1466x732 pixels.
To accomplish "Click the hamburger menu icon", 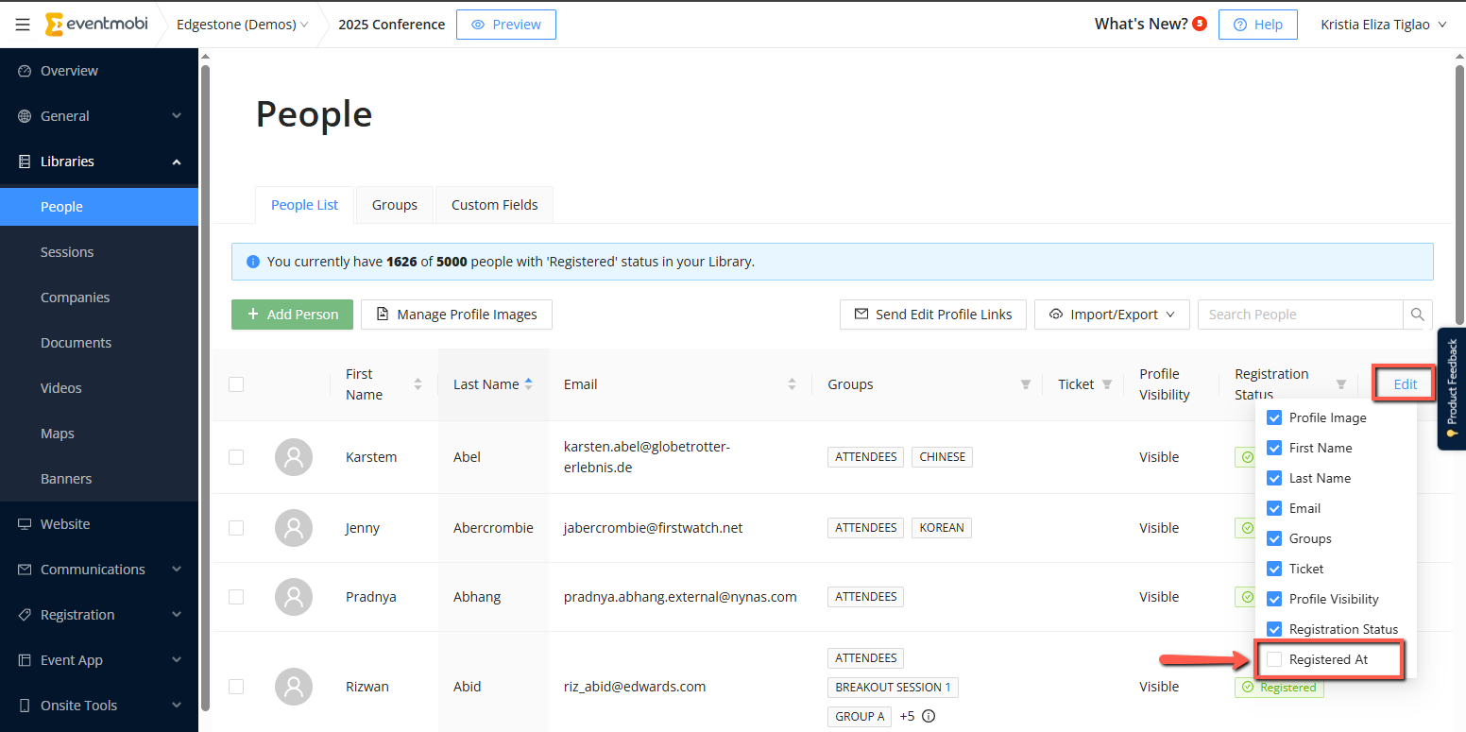I will (x=23, y=25).
